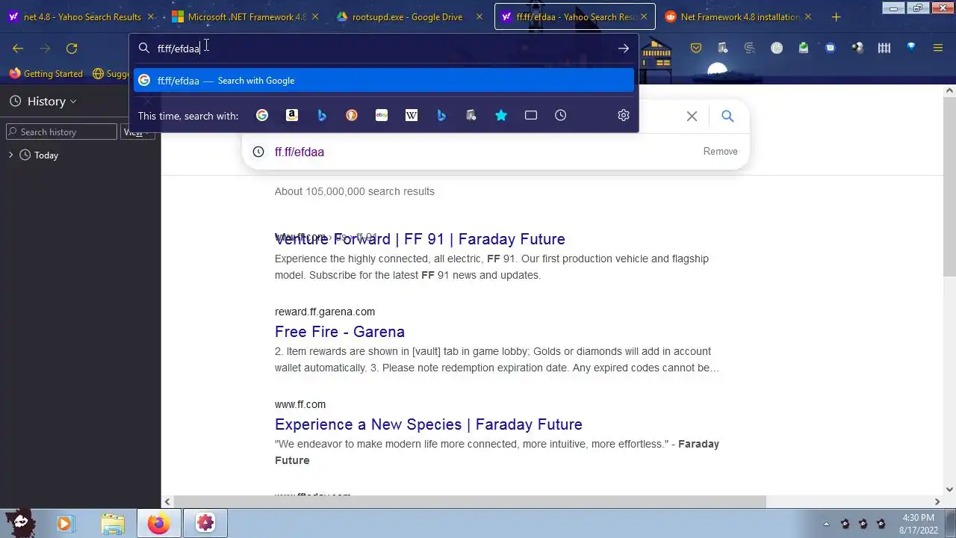Switch to Microsoft .NET Framework 4.8 tab
This screenshot has width=956, height=538.
pos(246,16)
